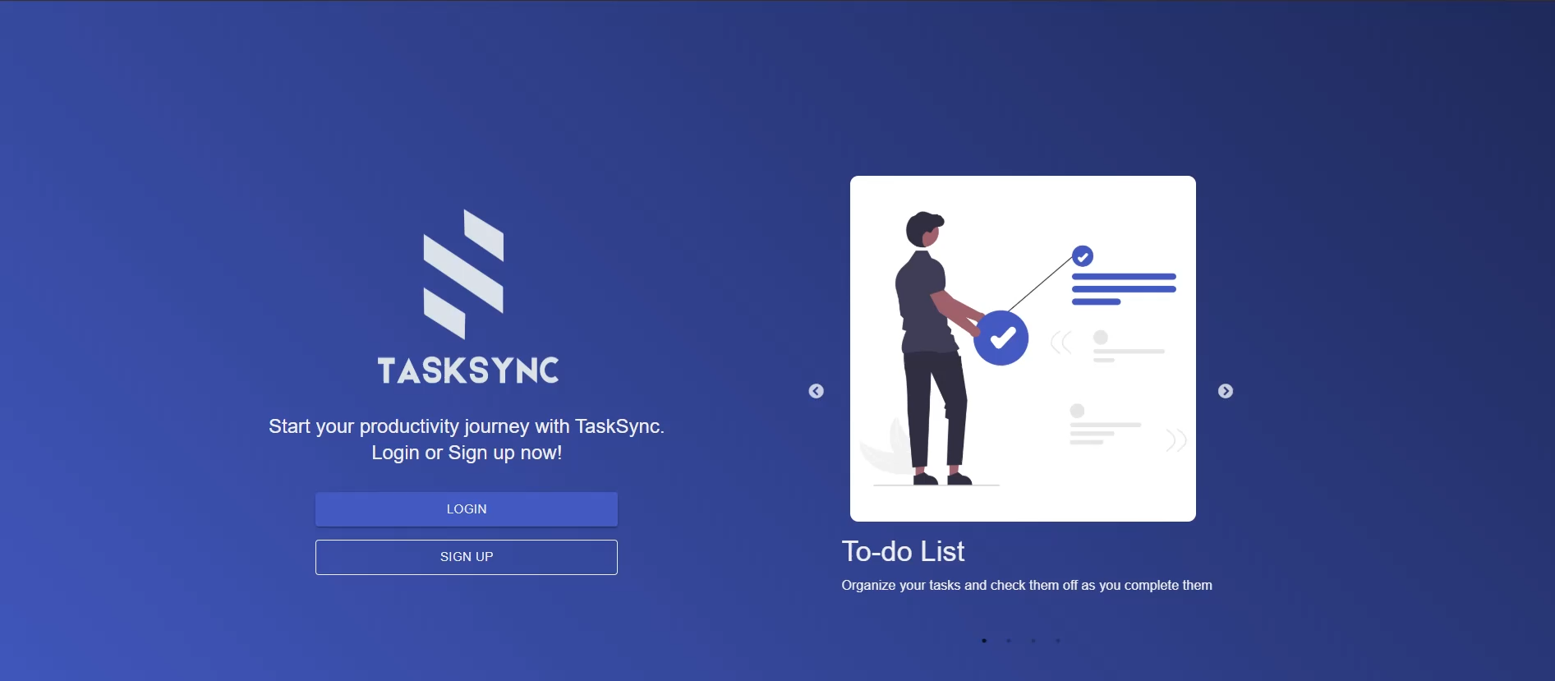Switch to the third carousel dot
This screenshot has width=1555, height=681.
pos(1033,641)
